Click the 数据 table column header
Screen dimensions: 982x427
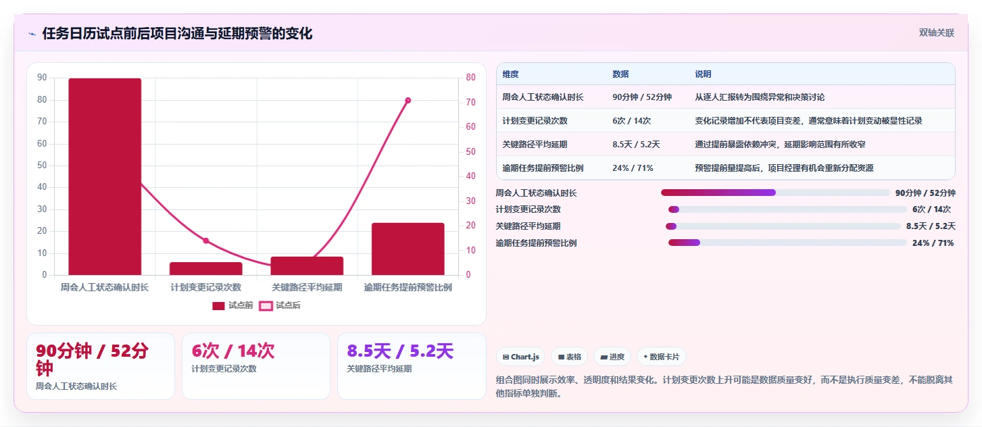pyautogui.click(x=620, y=74)
